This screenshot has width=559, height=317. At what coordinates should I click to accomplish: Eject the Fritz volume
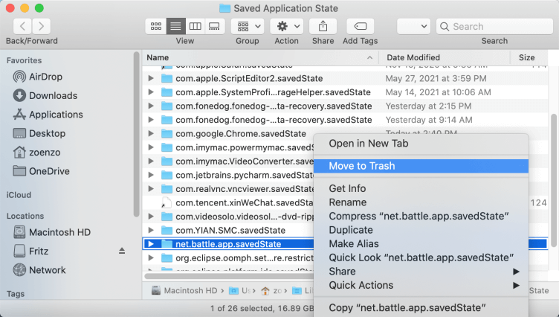point(122,252)
